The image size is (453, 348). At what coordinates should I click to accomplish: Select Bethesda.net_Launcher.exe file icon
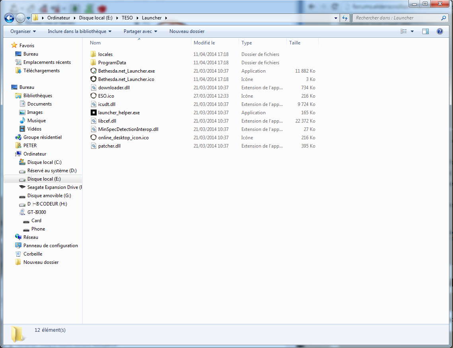(x=93, y=71)
